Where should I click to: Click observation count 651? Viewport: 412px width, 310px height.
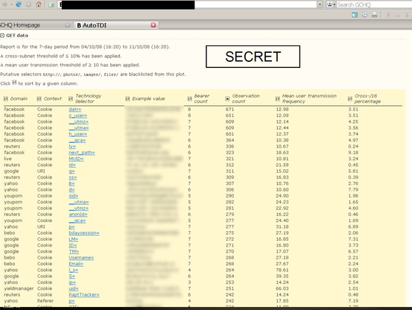pyautogui.click(x=229, y=116)
